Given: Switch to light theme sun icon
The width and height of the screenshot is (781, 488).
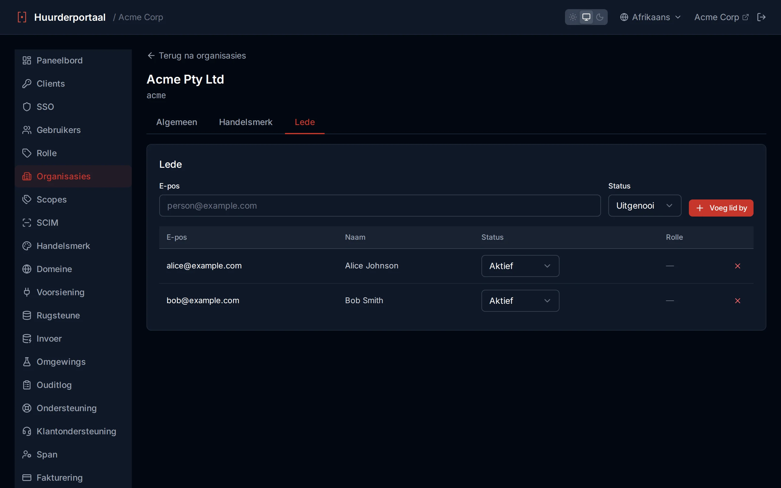Looking at the screenshot, I should (x=573, y=17).
